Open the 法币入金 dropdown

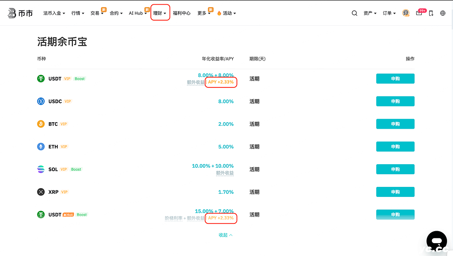point(54,13)
